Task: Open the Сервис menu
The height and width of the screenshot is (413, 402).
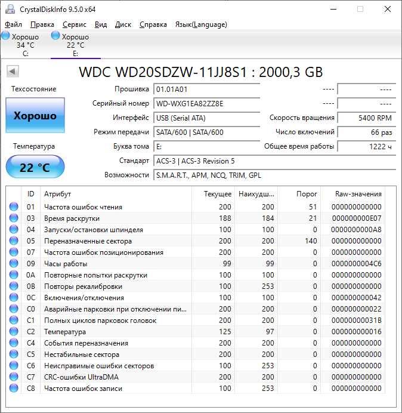Action: 74,24
